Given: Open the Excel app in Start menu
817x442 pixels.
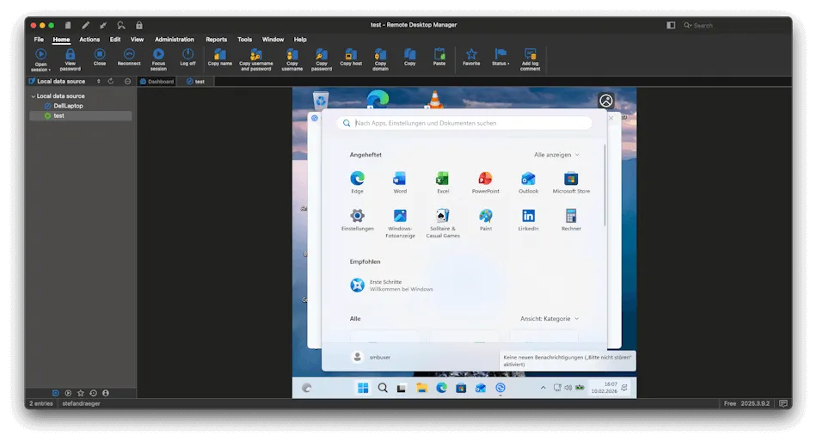Looking at the screenshot, I should (442, 179).
